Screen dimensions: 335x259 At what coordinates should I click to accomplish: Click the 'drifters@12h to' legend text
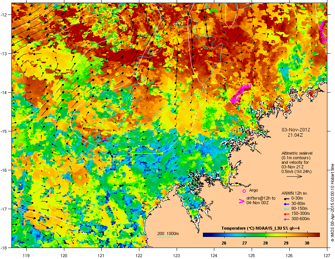point(261,198)
